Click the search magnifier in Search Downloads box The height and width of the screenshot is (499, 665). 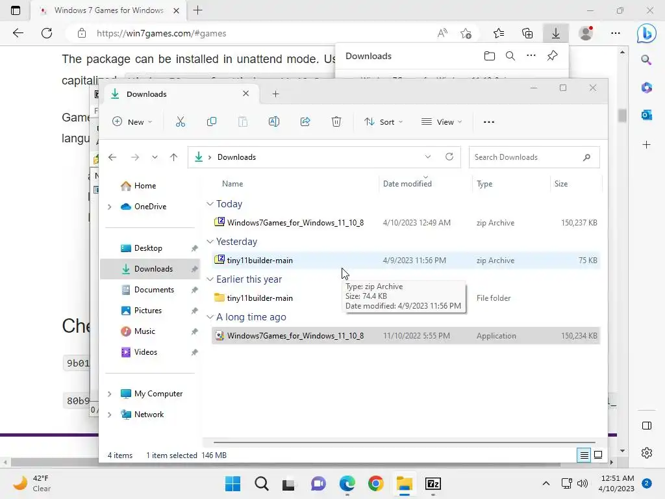(586, 157)
